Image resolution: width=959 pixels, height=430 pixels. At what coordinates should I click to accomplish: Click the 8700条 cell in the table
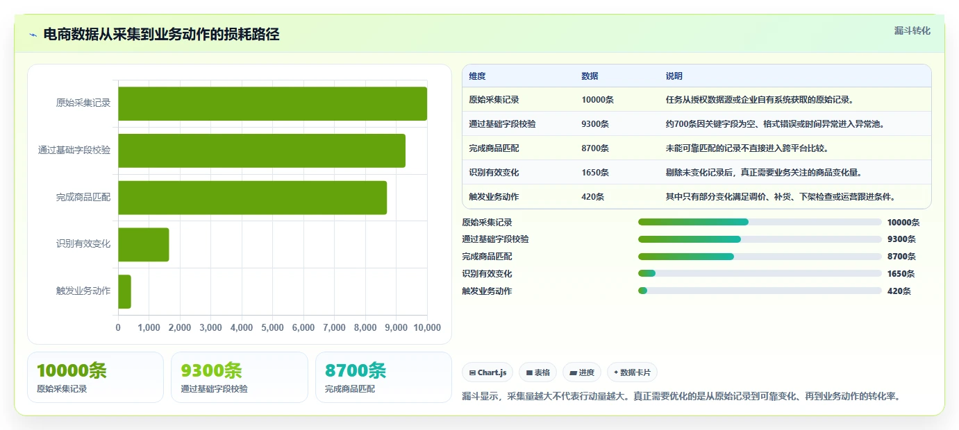[595, 148]
